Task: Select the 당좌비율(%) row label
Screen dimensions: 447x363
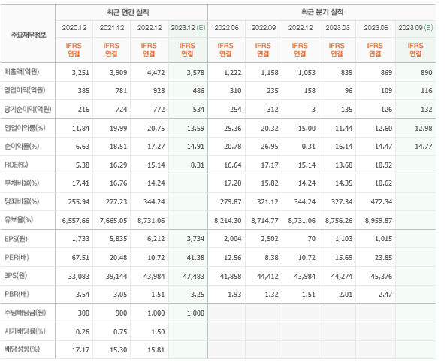Action: pos(22,201)
